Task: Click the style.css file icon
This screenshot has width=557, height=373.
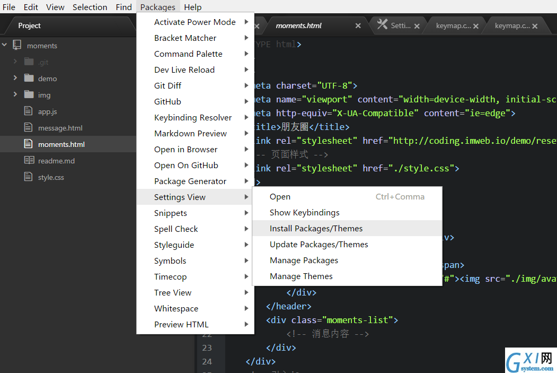Action: tap(29, 176)
